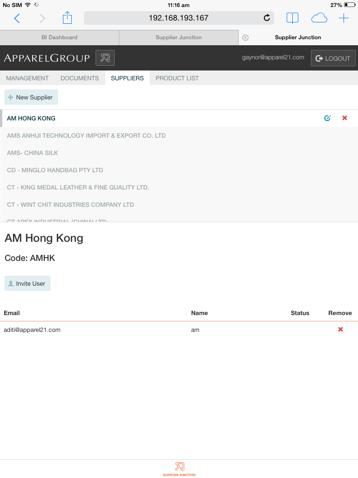The height and width of the screenshot is (478, 358).
Task: Open the DOCUMENTS tab
Action: pyautogui.click(x=80, y=78)
